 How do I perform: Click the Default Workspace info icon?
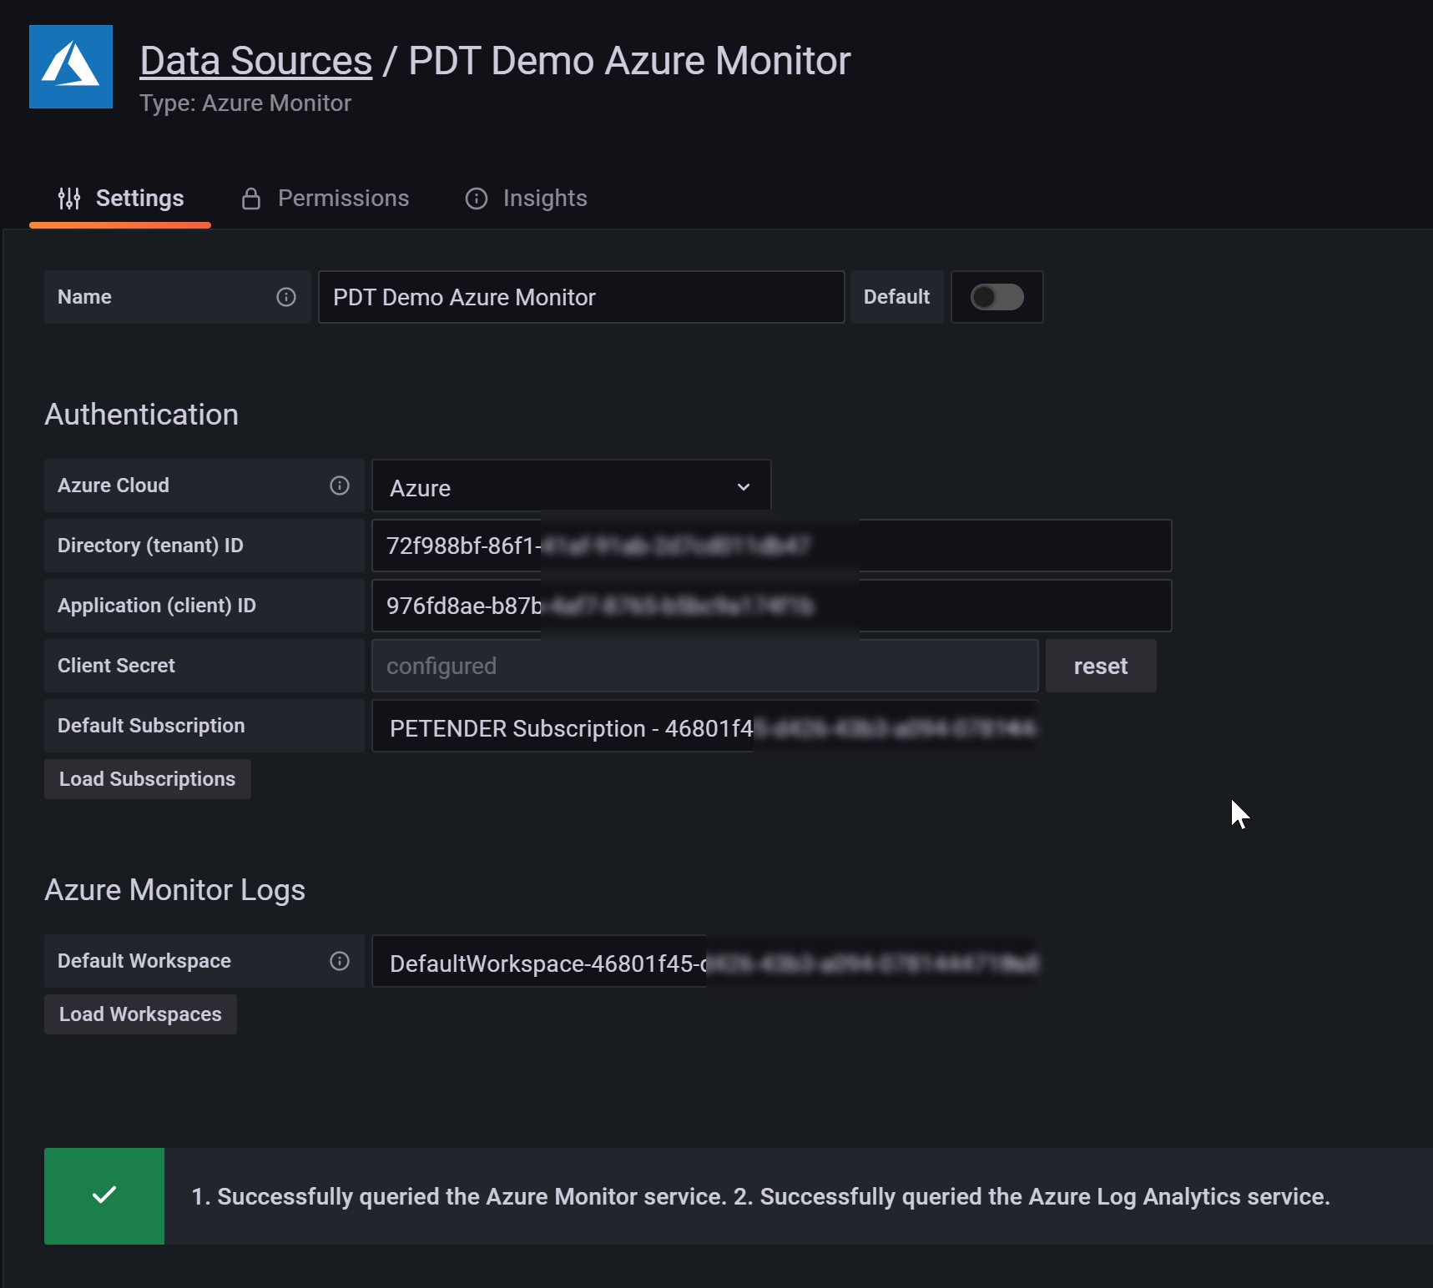point(340,961)
